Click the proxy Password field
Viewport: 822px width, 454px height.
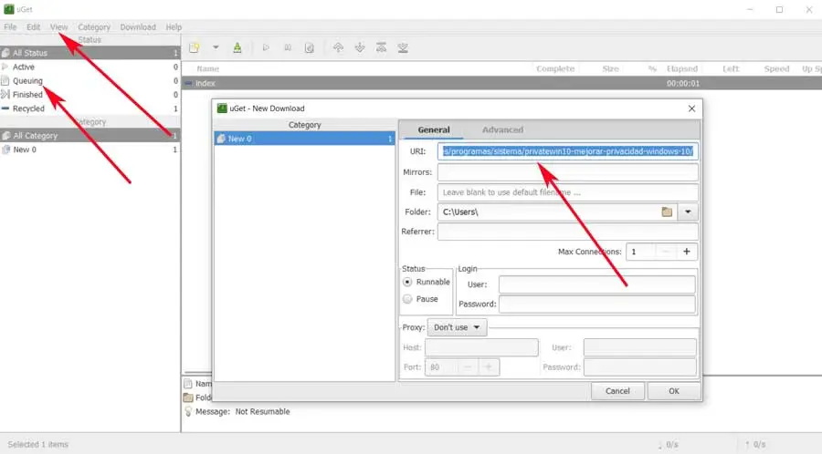click(x=640, y=367)
